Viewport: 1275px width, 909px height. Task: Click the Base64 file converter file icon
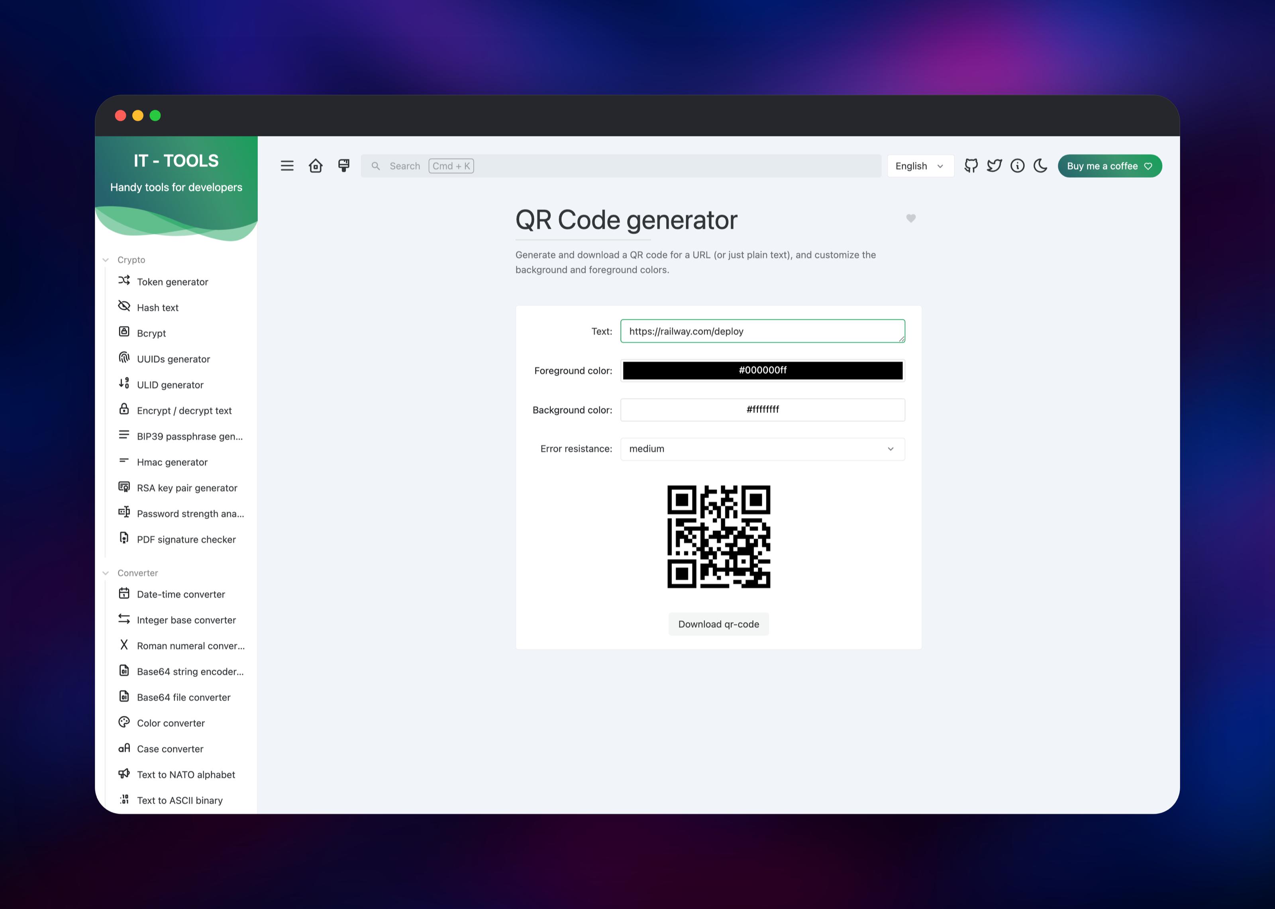[124, 696]
